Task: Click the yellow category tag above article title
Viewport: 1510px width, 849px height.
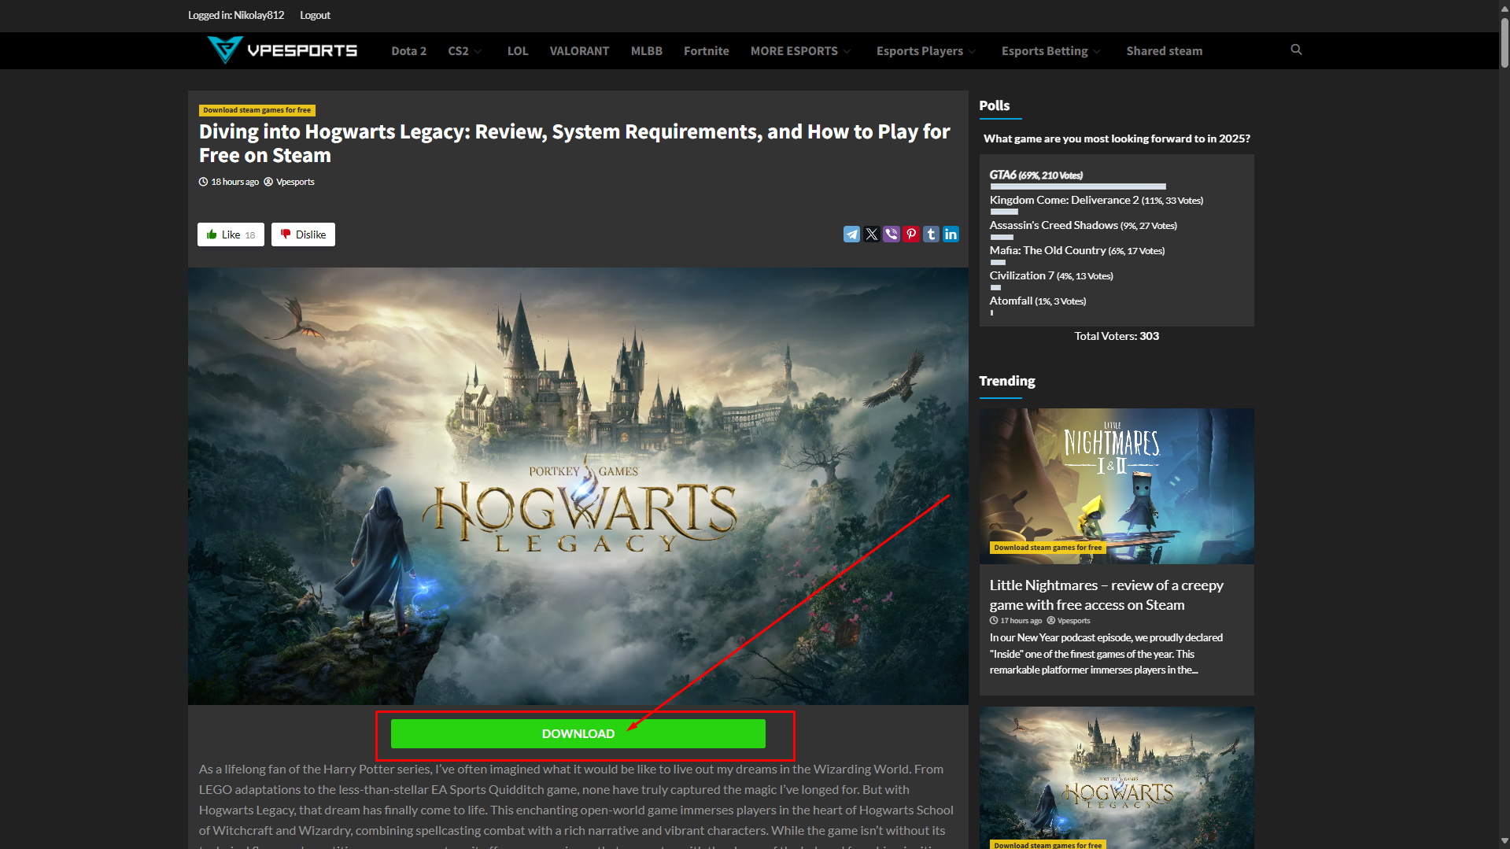Action: (x=257, y=110)
